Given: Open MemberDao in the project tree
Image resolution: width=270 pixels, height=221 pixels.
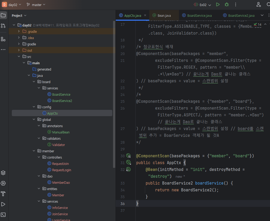Looking at the screenshot, I should click(x=61, y=182).
